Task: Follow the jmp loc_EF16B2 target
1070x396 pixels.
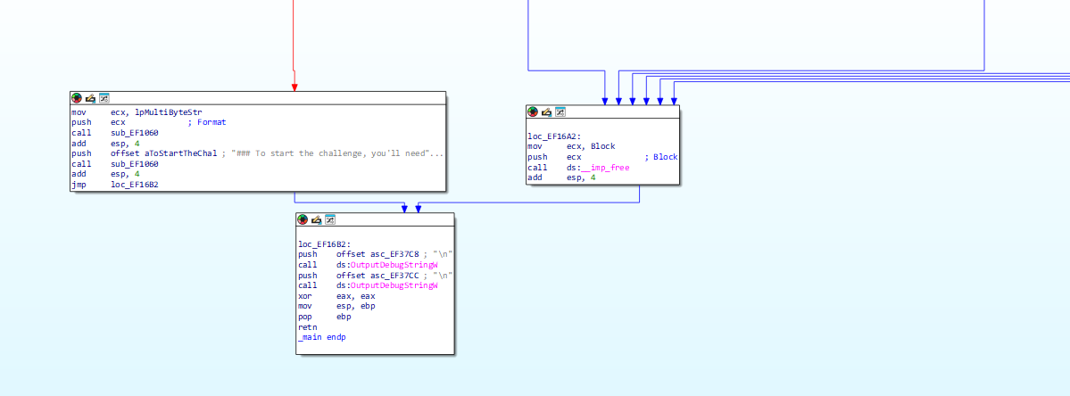Action: pos(135,186)
